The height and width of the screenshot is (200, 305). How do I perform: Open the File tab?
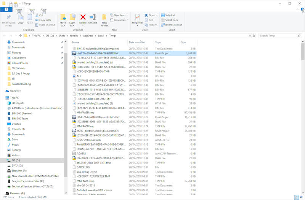[6, 10]
